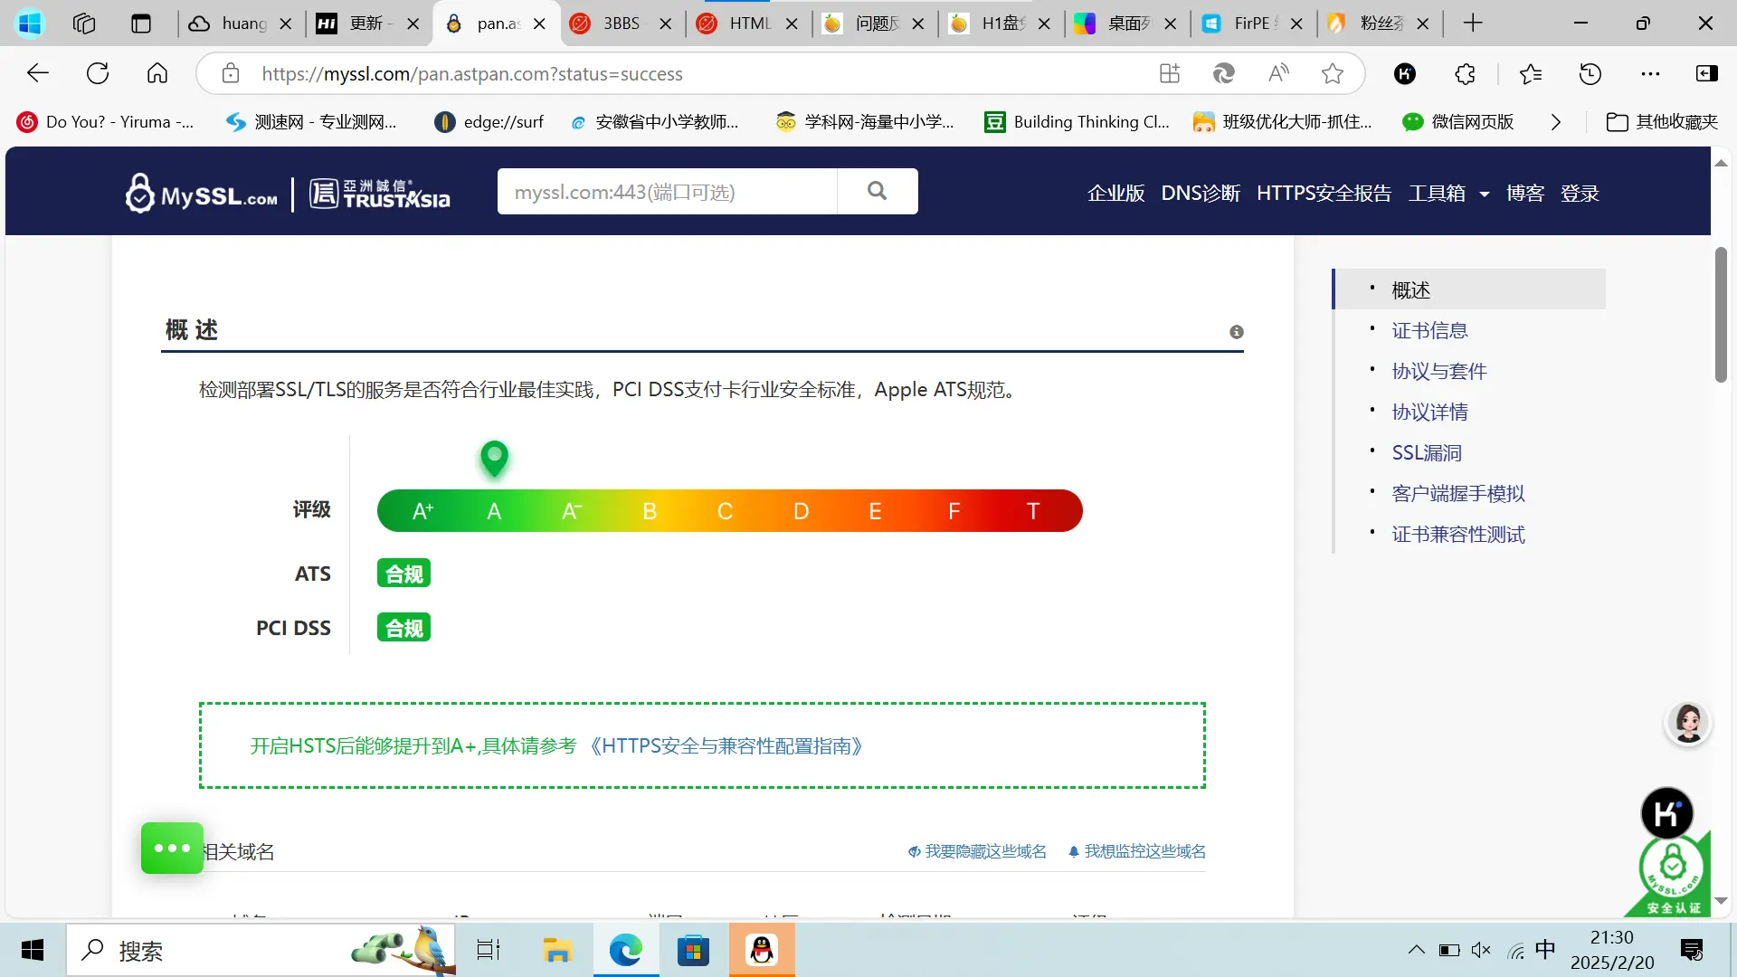Image resolution: width=1737 pixels, height=977 pixels.
Task: Click 登录 to sign in
Action: click(x=1580, y=193)
